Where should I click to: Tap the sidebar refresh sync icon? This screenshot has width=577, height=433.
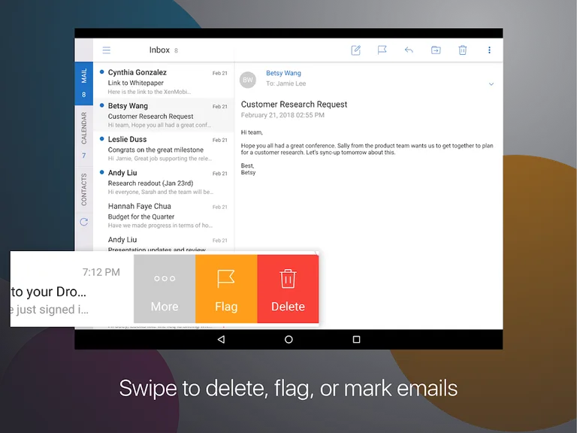(84, 222)
